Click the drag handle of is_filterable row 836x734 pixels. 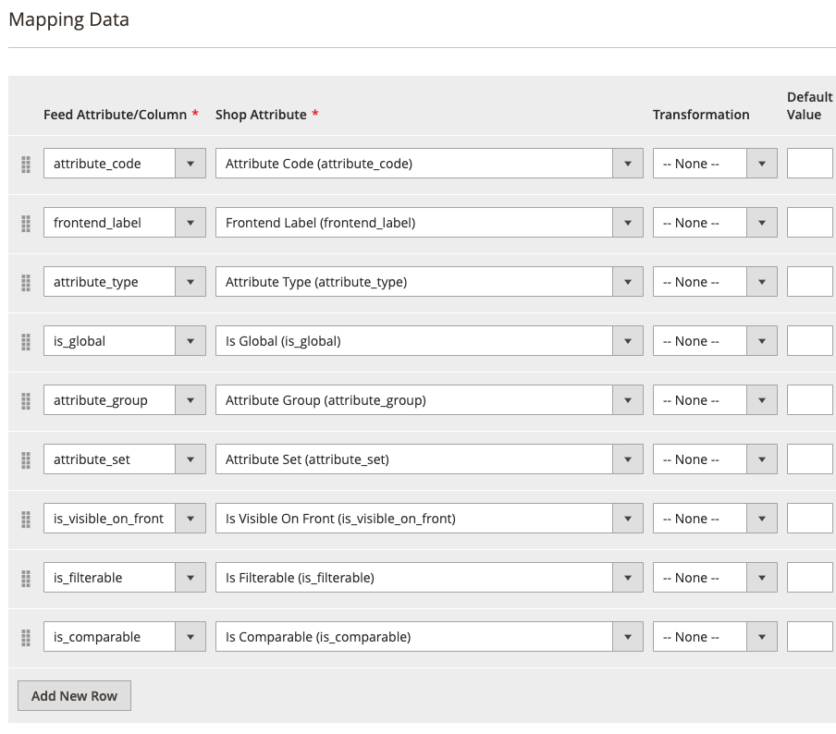coord(26,579)
